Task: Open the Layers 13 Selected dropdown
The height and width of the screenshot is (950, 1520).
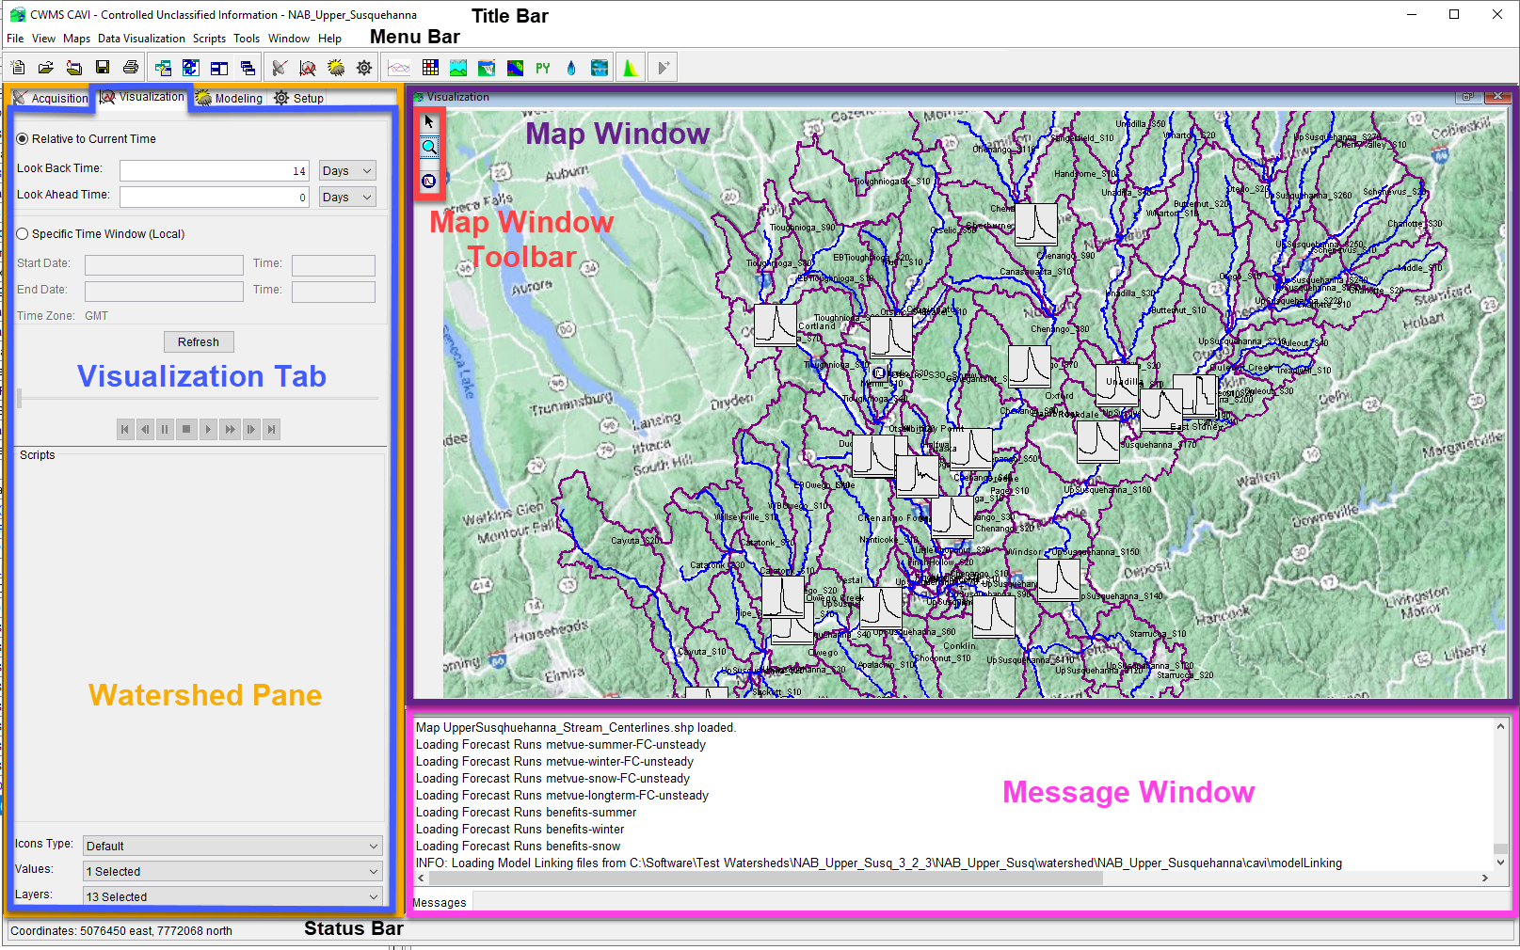Action: tap(232, 896)
